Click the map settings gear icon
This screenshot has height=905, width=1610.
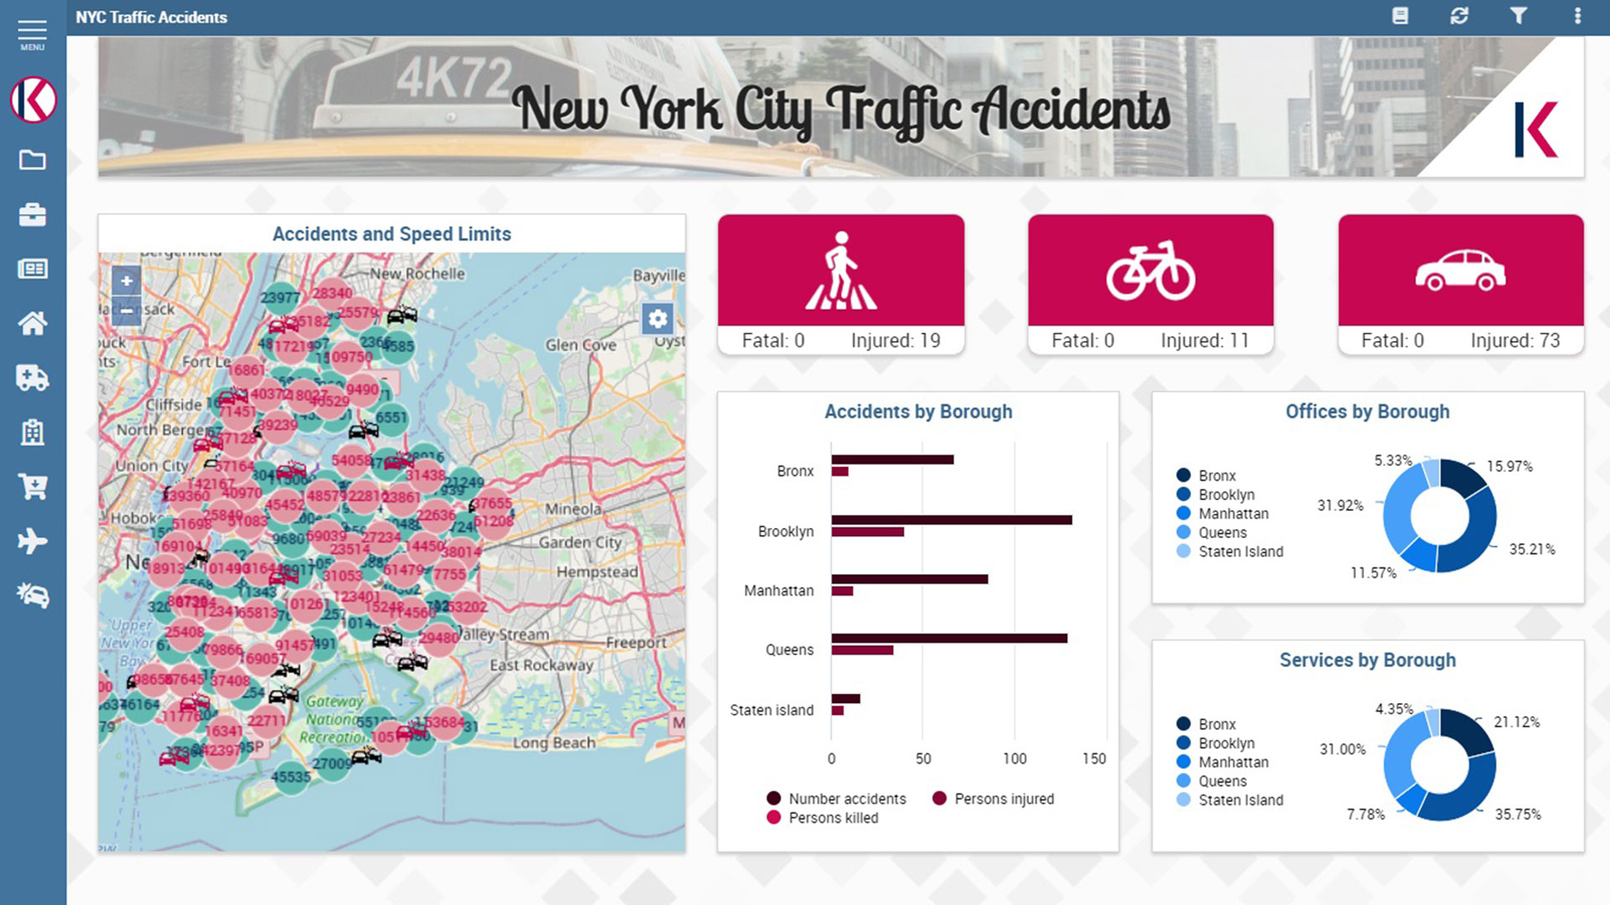(656, 318)
